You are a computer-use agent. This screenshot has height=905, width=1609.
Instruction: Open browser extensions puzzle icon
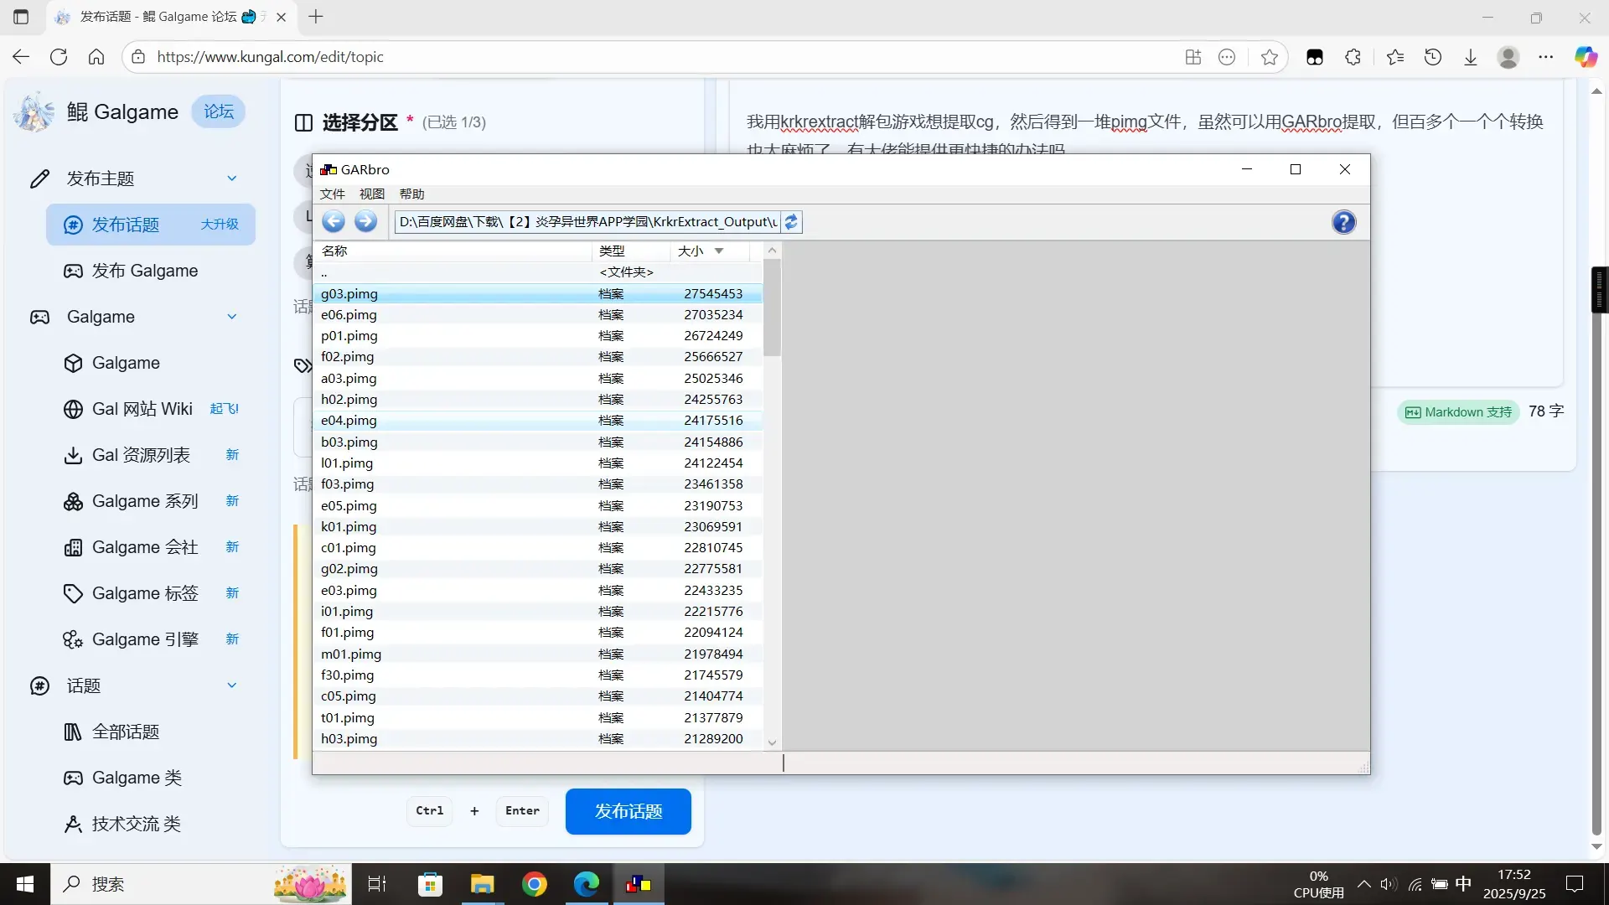[1353, 57]
